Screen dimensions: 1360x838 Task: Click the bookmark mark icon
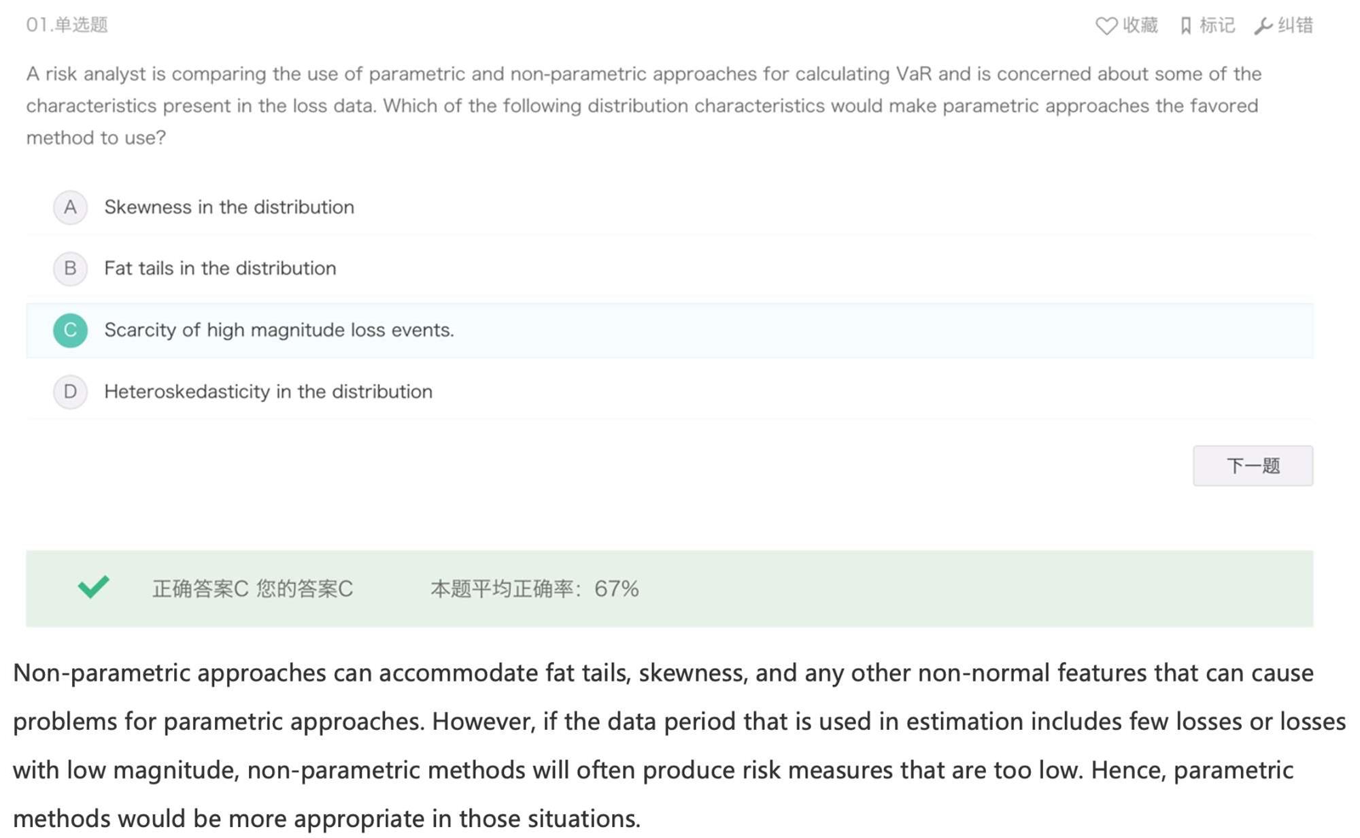[x=1186, y=26]
